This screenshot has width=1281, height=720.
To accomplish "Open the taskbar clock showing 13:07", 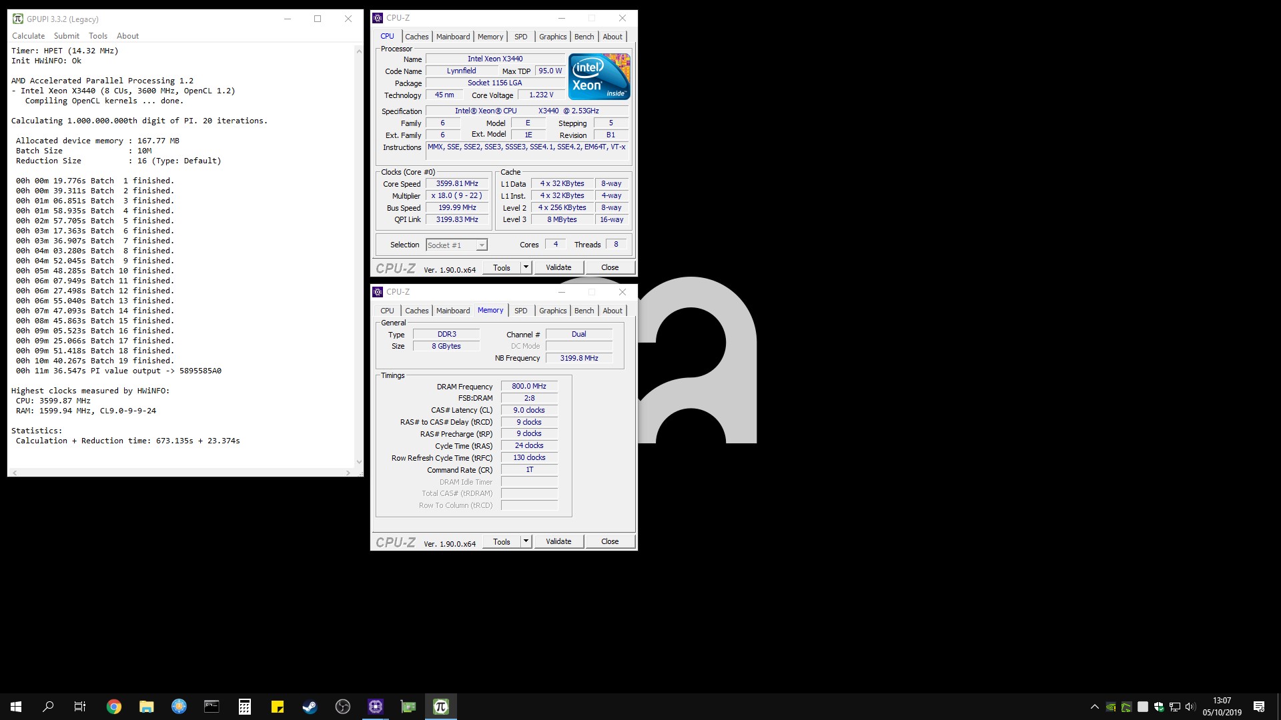I will pos(1222,707).
